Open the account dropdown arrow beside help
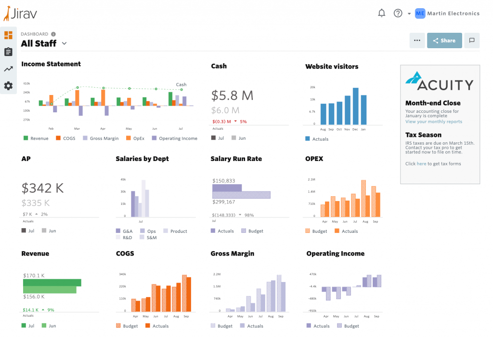This screenshot has height=337, width=493. [409, 13]
